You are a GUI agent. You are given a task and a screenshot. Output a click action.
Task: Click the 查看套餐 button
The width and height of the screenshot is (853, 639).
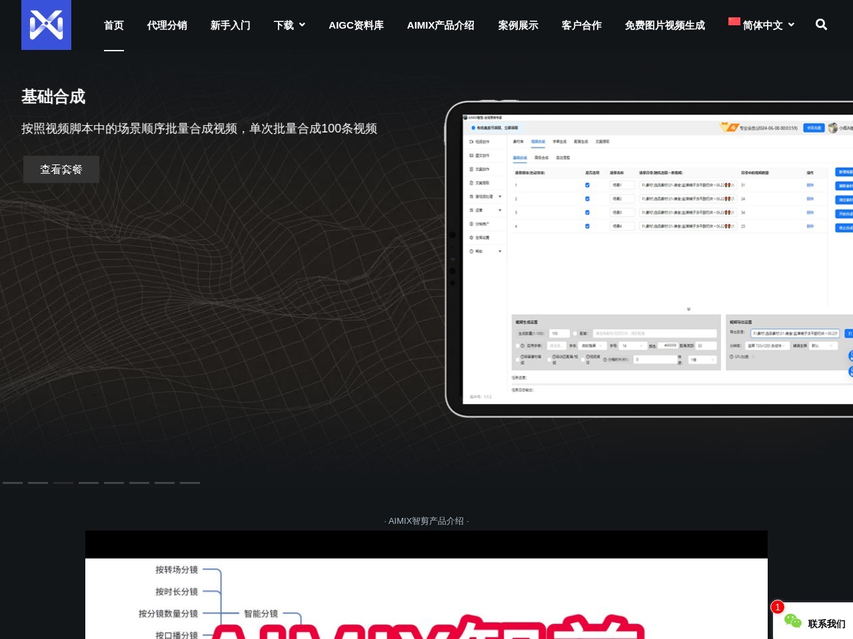61,169
